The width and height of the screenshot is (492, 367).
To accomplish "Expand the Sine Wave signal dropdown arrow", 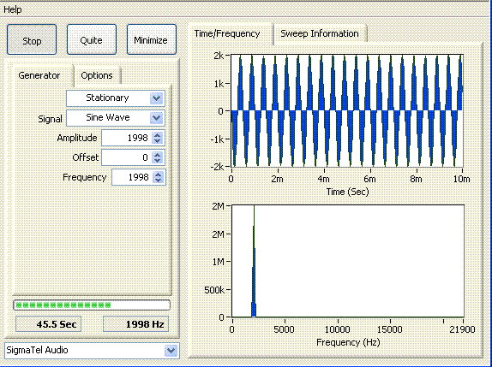I will click(x=157, y=118).
